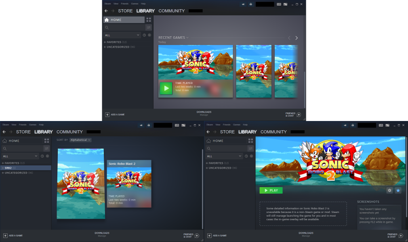The width and height of the screenshot is (408, 242).
Task: Click Home icon in bottom-left window
Action: pos(5,141)
